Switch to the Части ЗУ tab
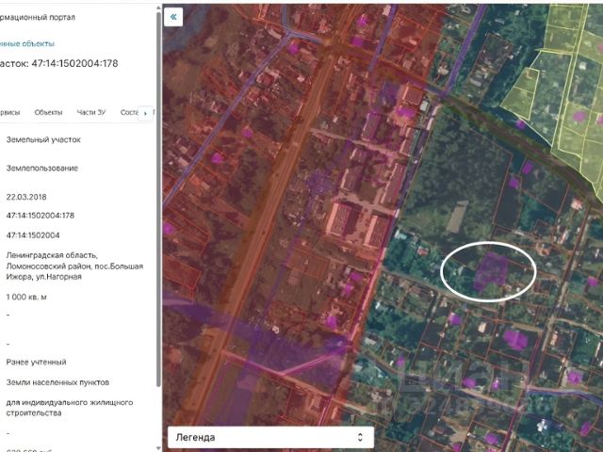 click(91, 112)
